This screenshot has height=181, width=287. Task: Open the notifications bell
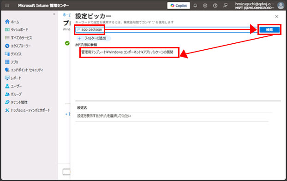point(195,6)
